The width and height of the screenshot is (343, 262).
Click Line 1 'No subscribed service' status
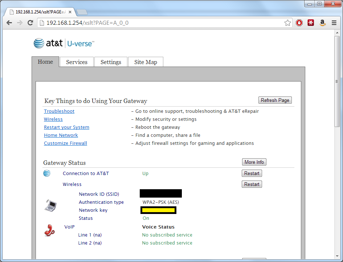point(167,235)
